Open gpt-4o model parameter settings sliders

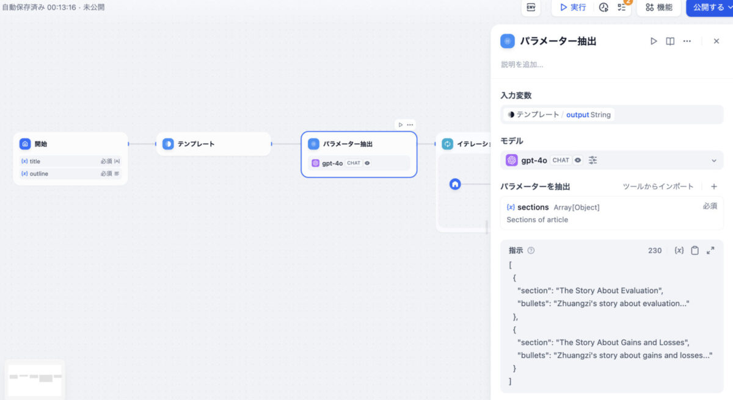(x=592, y=160)
